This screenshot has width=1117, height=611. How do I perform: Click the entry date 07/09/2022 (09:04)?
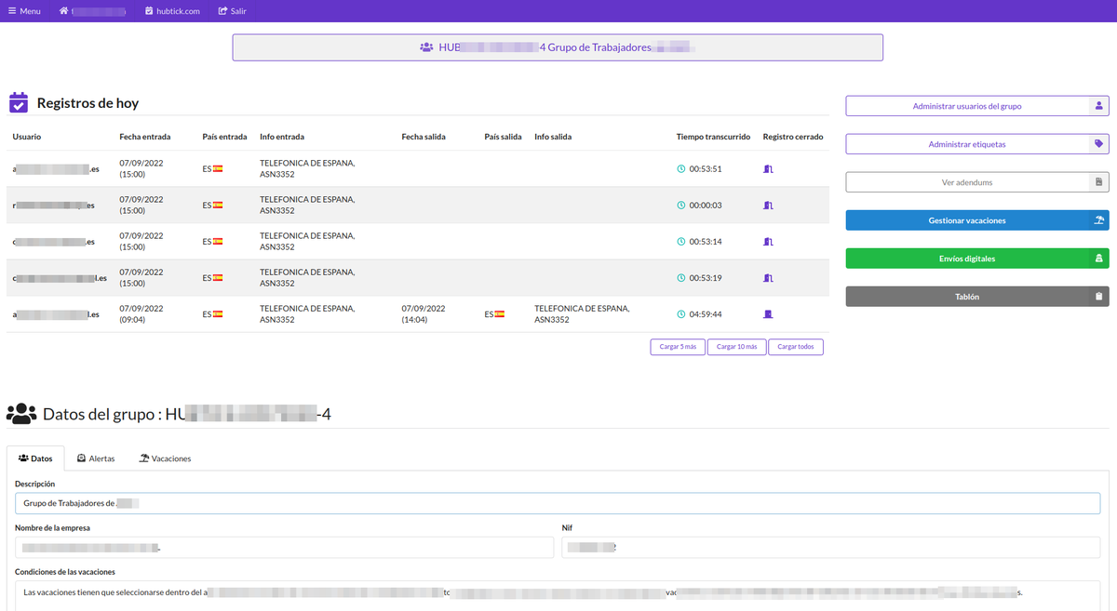coord(141,314)
